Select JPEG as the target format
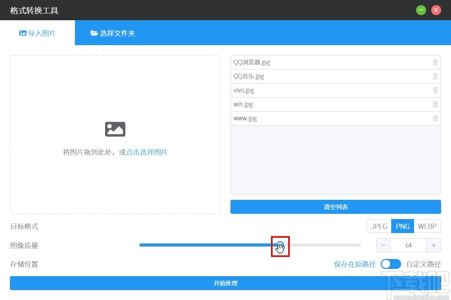The width and height of the screenshot is (451, 300). [379, 226]
